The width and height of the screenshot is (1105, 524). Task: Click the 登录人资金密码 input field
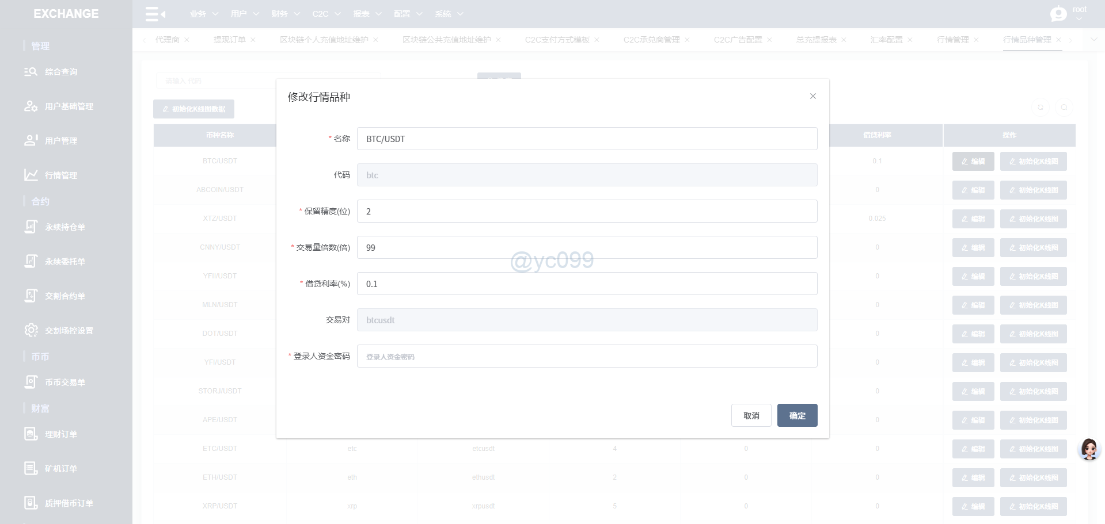tap(587, 357)
